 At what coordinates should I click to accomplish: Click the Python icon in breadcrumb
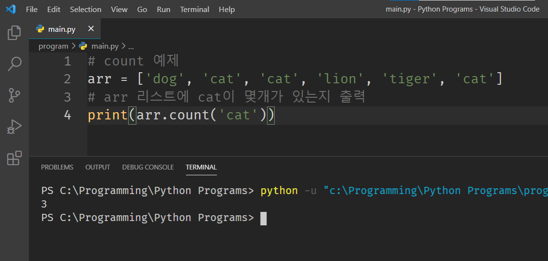[x=83, y=46]
